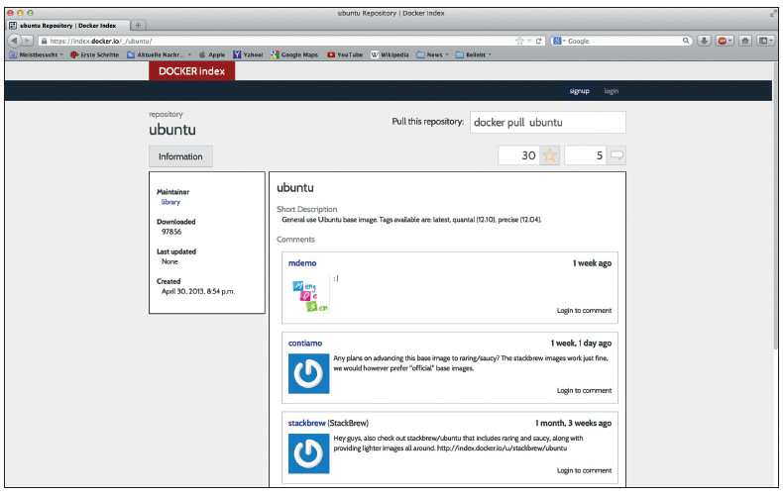Open the library maintainer link
783x497 pixels.
(170, 202)
